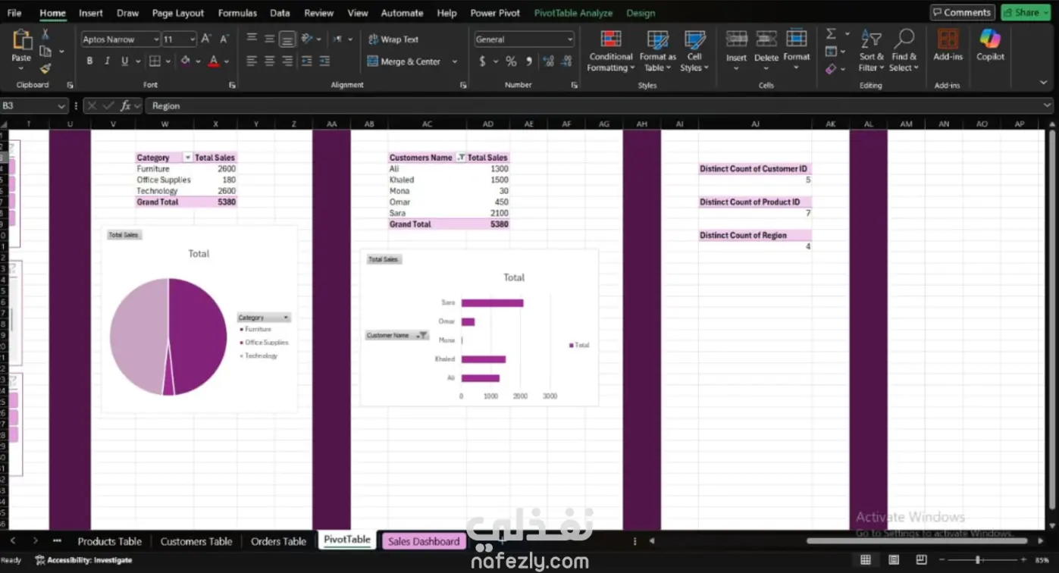This screenshot has width=1059, height=573.
Task: Expand Format as Table gallery
Action: (657, 52)
